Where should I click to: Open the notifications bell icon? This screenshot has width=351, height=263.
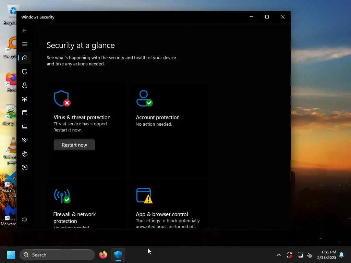click(x=342, y=255)
